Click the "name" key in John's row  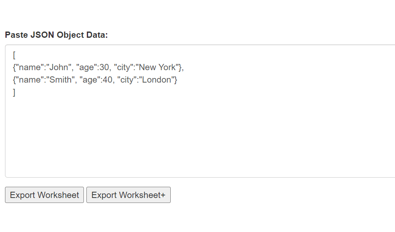(x=30, y=67)
